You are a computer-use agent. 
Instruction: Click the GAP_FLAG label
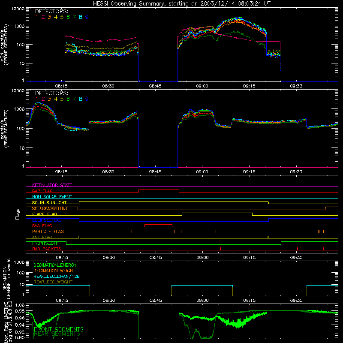pos(42,191)
